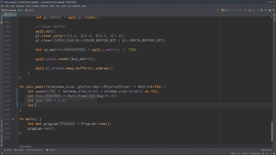Open the Run tool window button
Screen dimensions: 276x155
[x=8, y=150]
